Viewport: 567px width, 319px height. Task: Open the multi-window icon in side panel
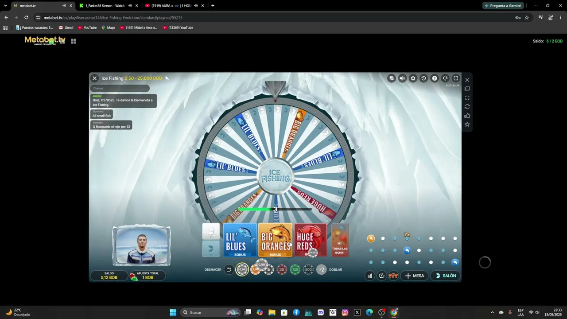pyautogui.click(x=467, y=89)
